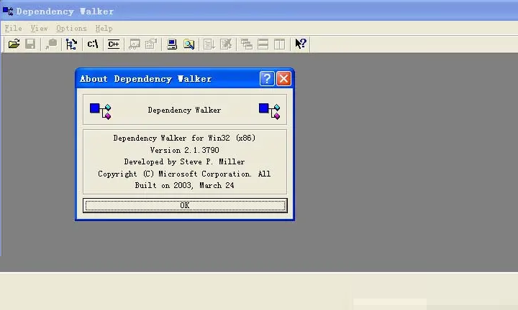
Task: Click 'Dependency Walker for Win32 (x86)' text
Action: point(184,138)
